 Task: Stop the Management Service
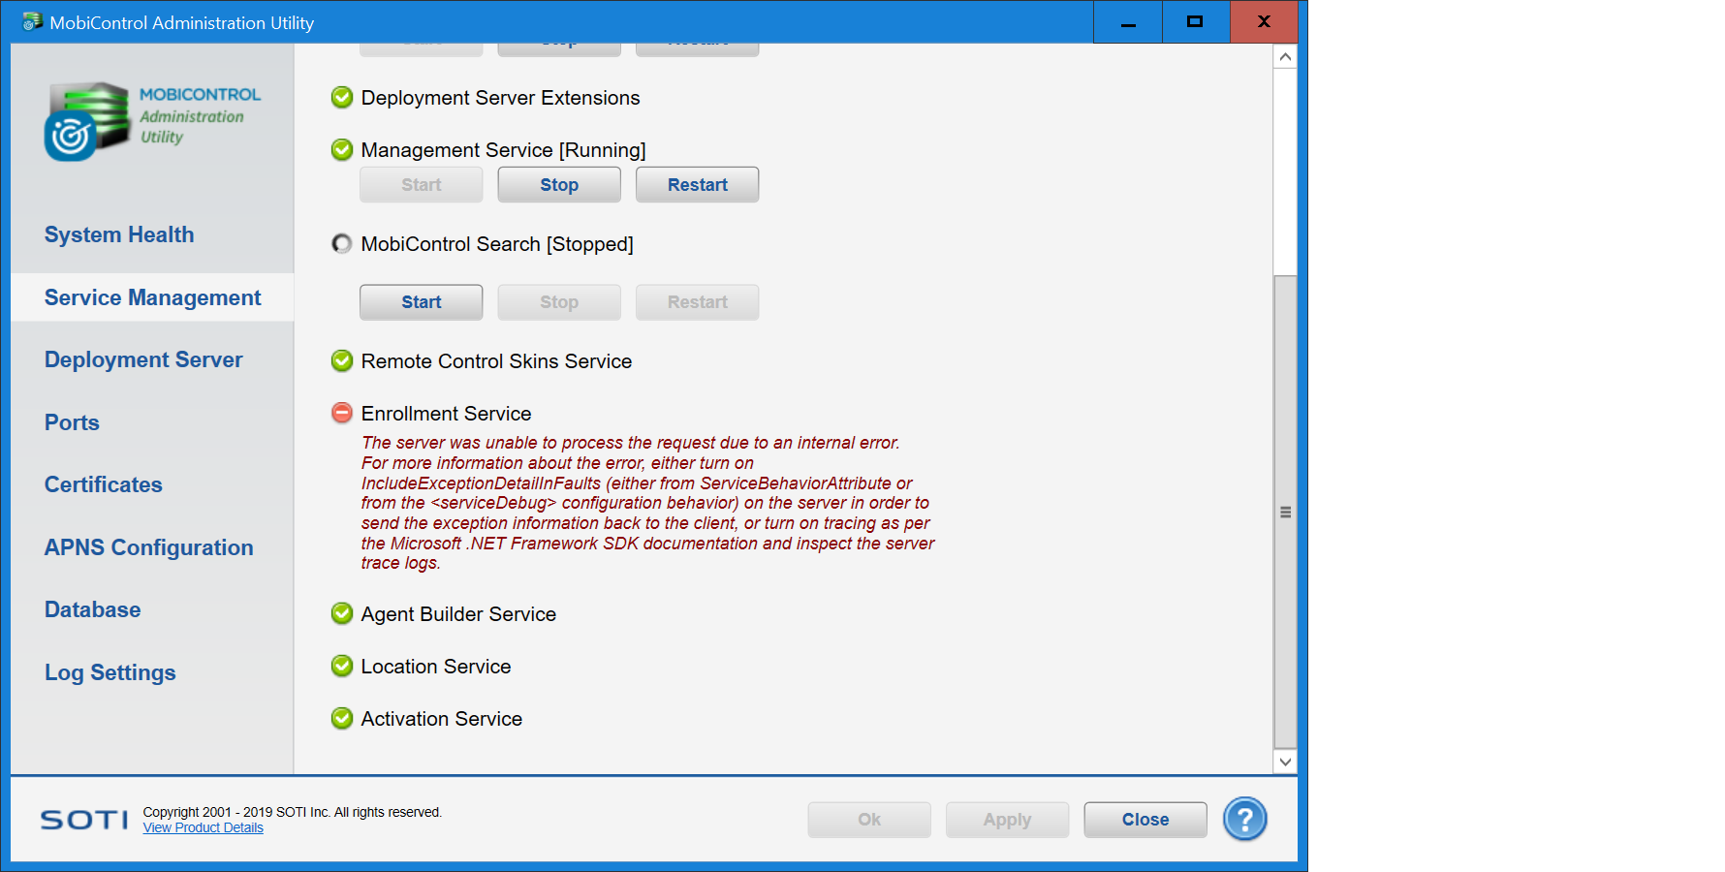[558, 185]
